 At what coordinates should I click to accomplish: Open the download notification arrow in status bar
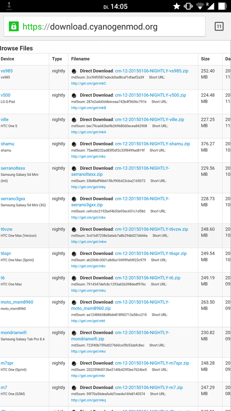coord(9,6)
